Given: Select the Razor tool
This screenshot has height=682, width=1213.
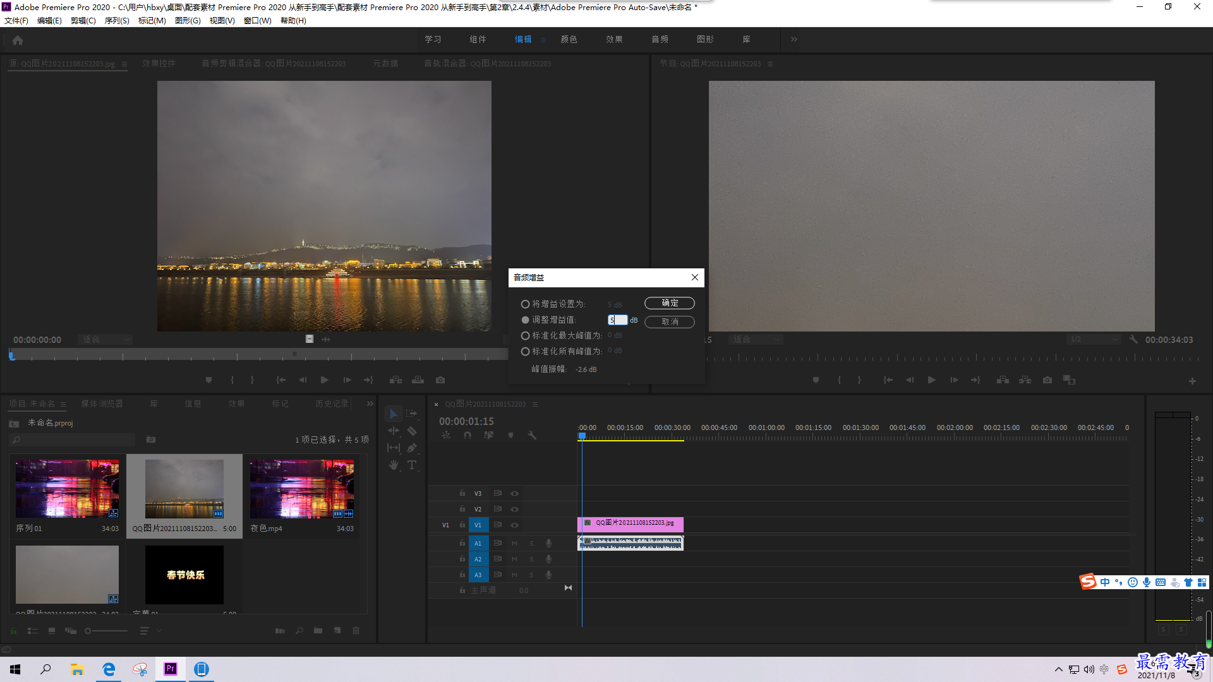Looking at the screenshot, I should [412, 431].
